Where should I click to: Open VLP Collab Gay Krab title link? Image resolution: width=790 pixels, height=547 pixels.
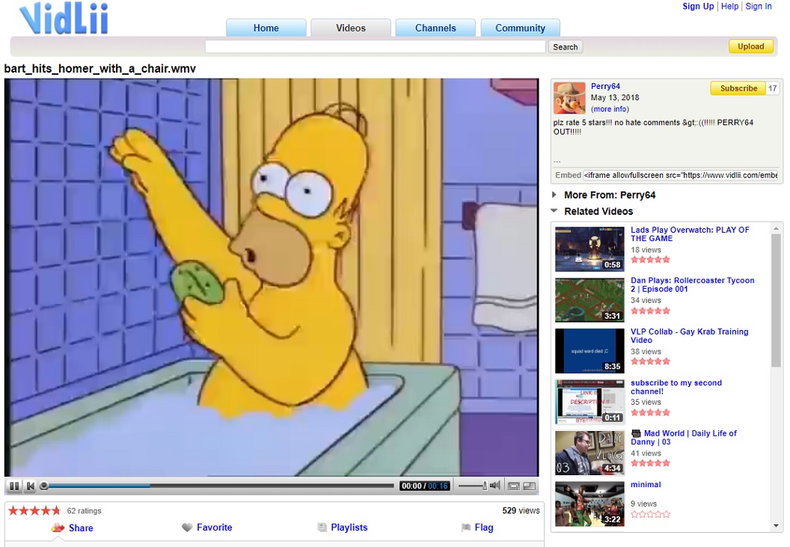pyautogui.click(x=689, y=336)
